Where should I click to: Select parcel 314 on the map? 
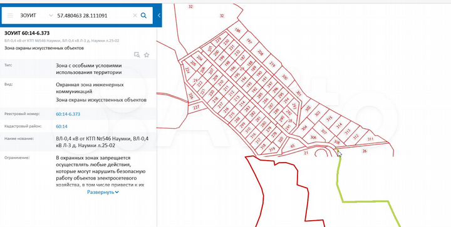point(339,126)
